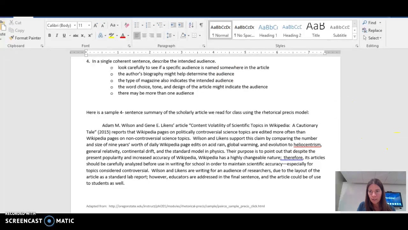Click the Cut command

(15, 23)
